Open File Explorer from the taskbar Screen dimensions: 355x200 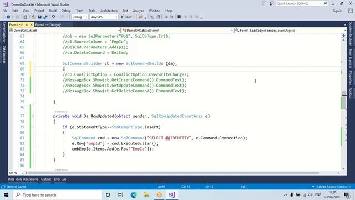pos(146,195)
